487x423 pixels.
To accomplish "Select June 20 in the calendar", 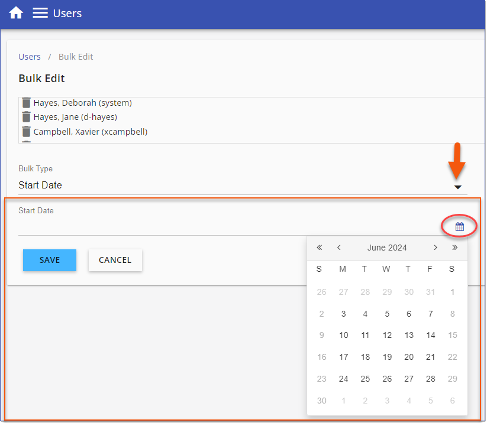I will [409, 357].
